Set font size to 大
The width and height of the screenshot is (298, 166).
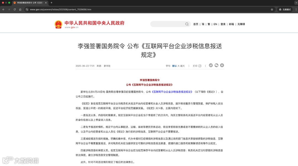tap(179, 66)
